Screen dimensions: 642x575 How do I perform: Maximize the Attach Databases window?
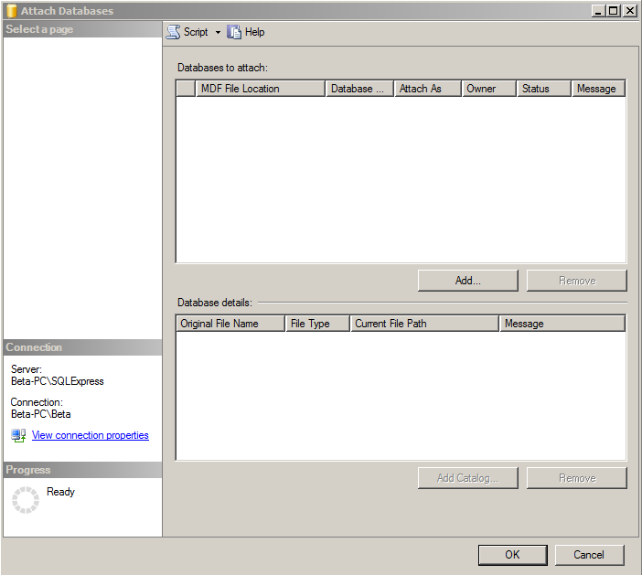coord(614,11)
